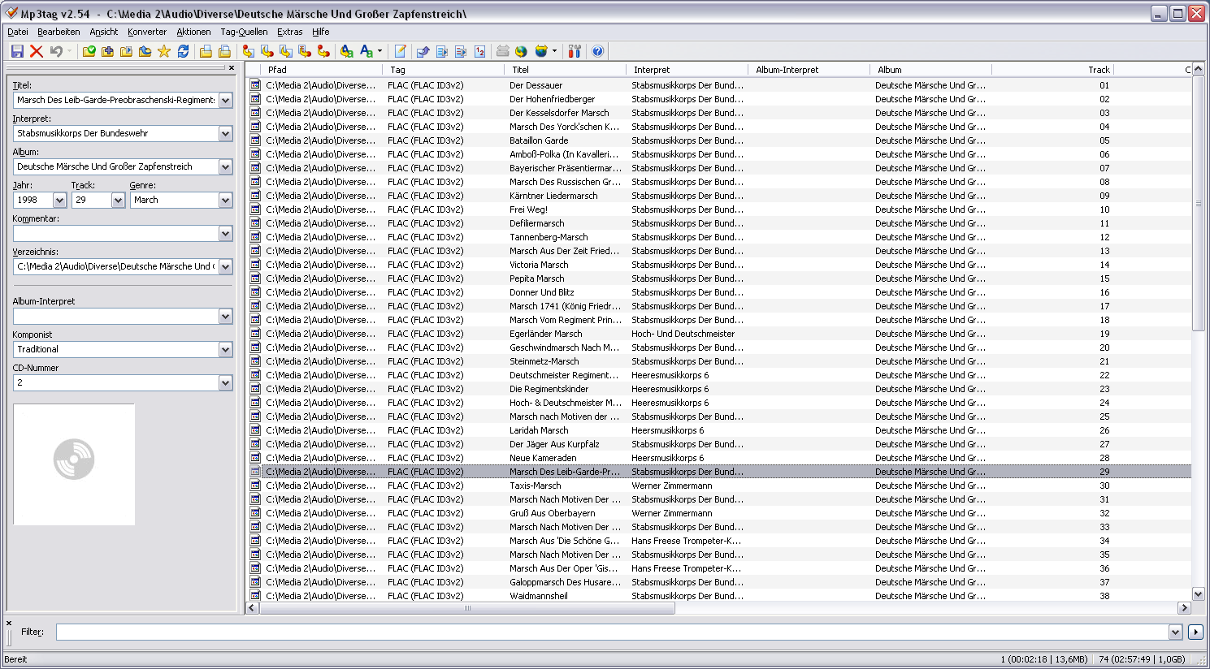
Task: Open the favorite directories star icon
Action: 164,51
